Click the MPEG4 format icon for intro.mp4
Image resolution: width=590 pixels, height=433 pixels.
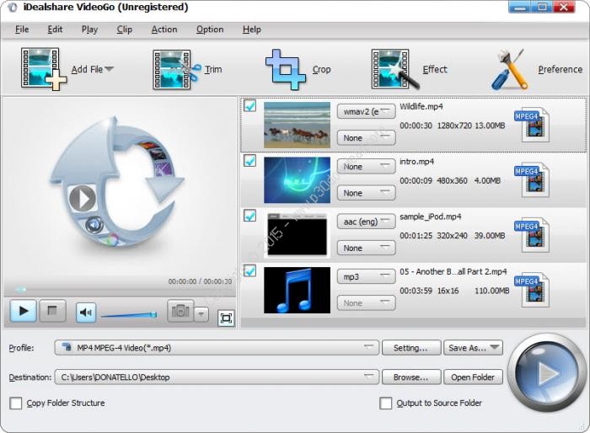[532, 180]
